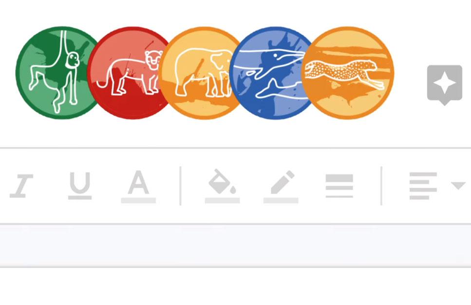Click empty header space beside cheetah avatar
This screenshot has height=305, width=471.
pos(410,73)
